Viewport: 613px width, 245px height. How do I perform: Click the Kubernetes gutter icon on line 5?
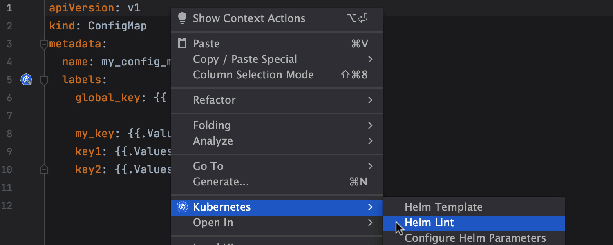pos(26,80)
